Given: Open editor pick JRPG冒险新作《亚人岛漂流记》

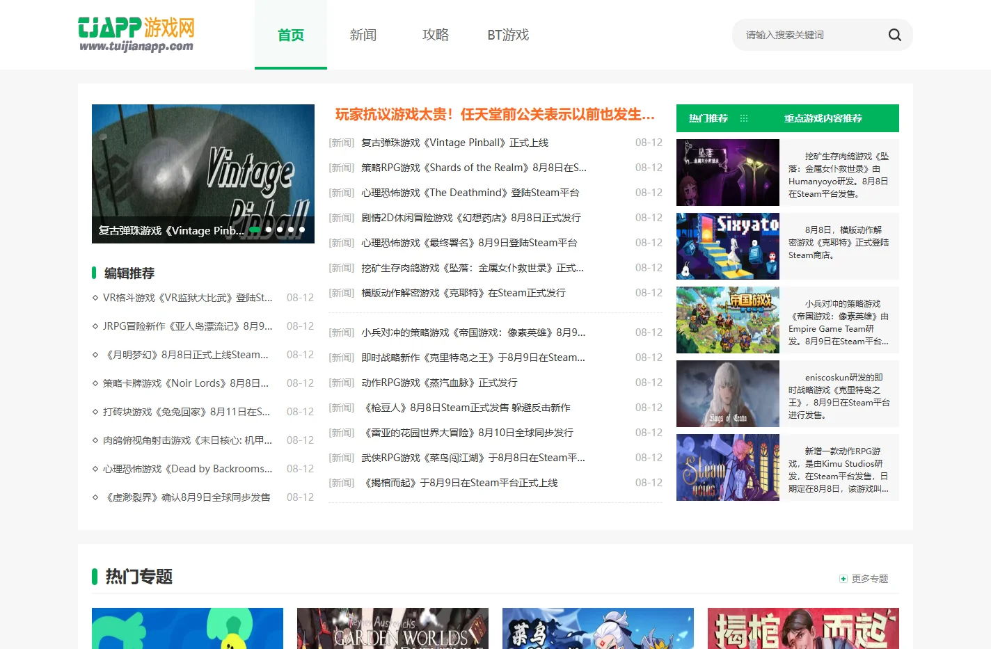Looking at the screenshot, I should [x=188, y=326].
